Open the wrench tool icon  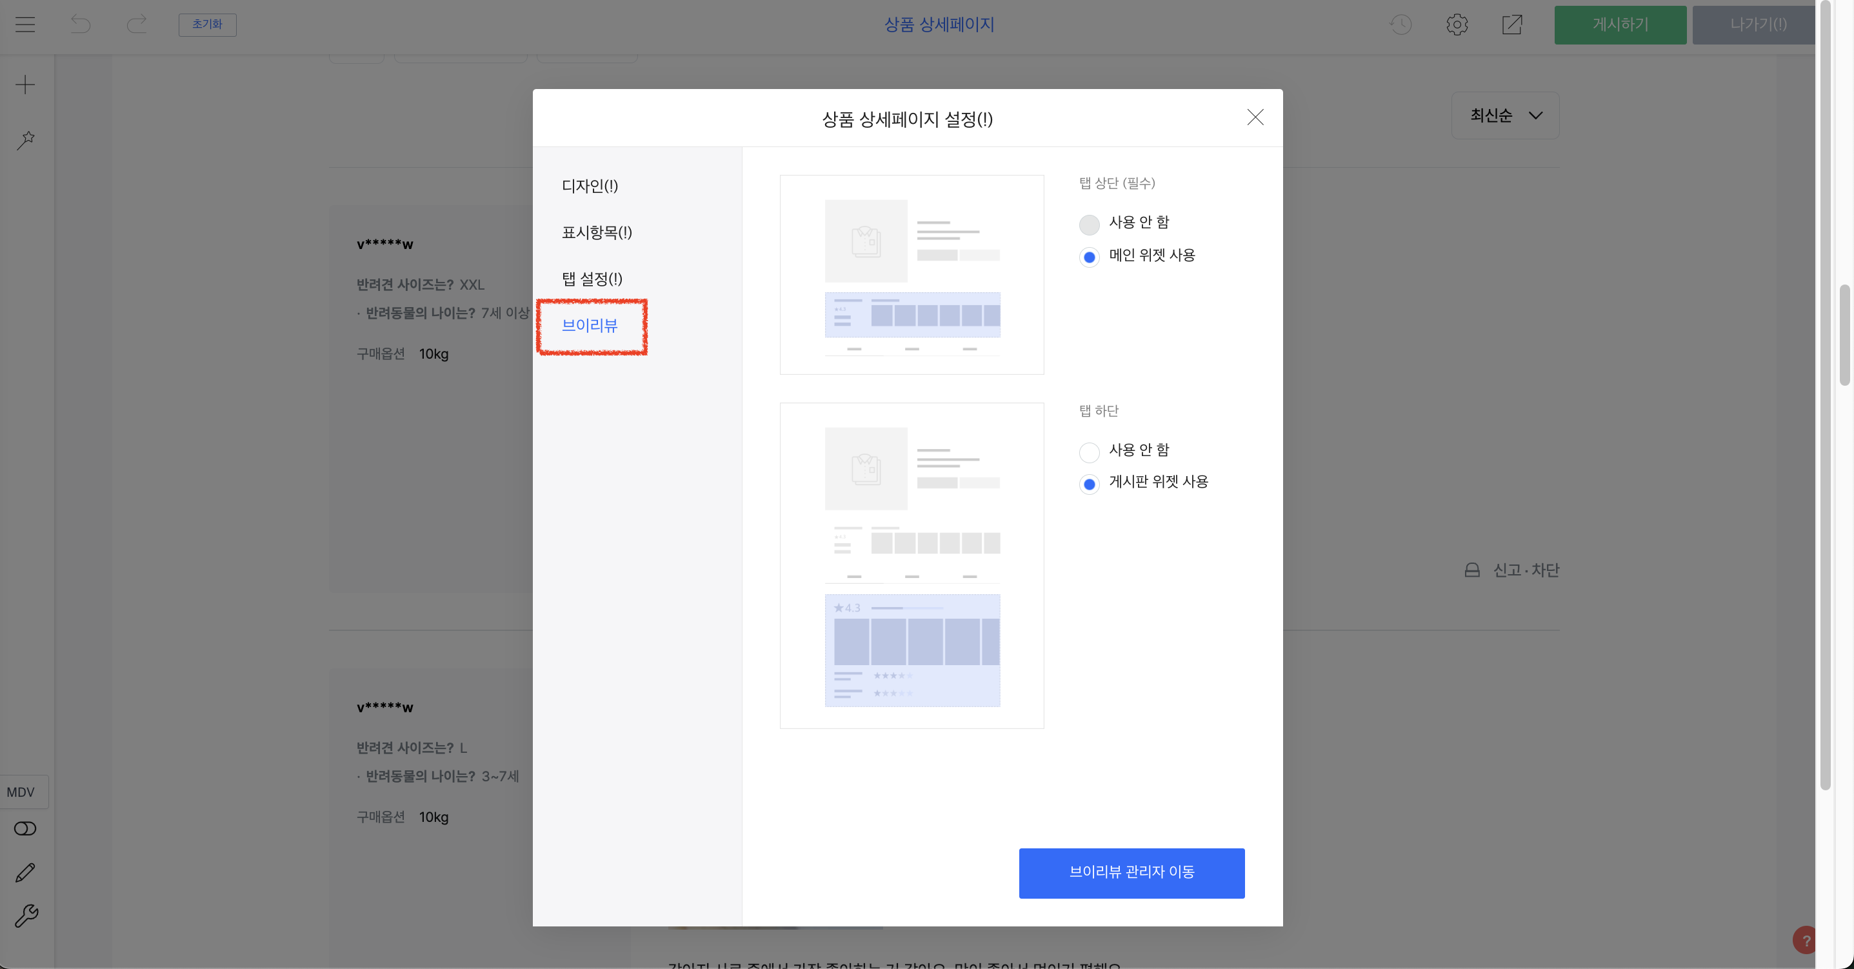tap(26, 915)
